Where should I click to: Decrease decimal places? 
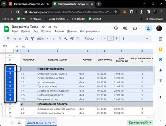coord(66,38)
